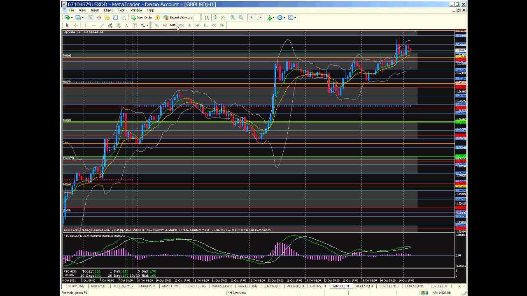The height and width of the screenshot is (296, 527).
Task: Switch timeframe to M5
Action: point(165,25)
